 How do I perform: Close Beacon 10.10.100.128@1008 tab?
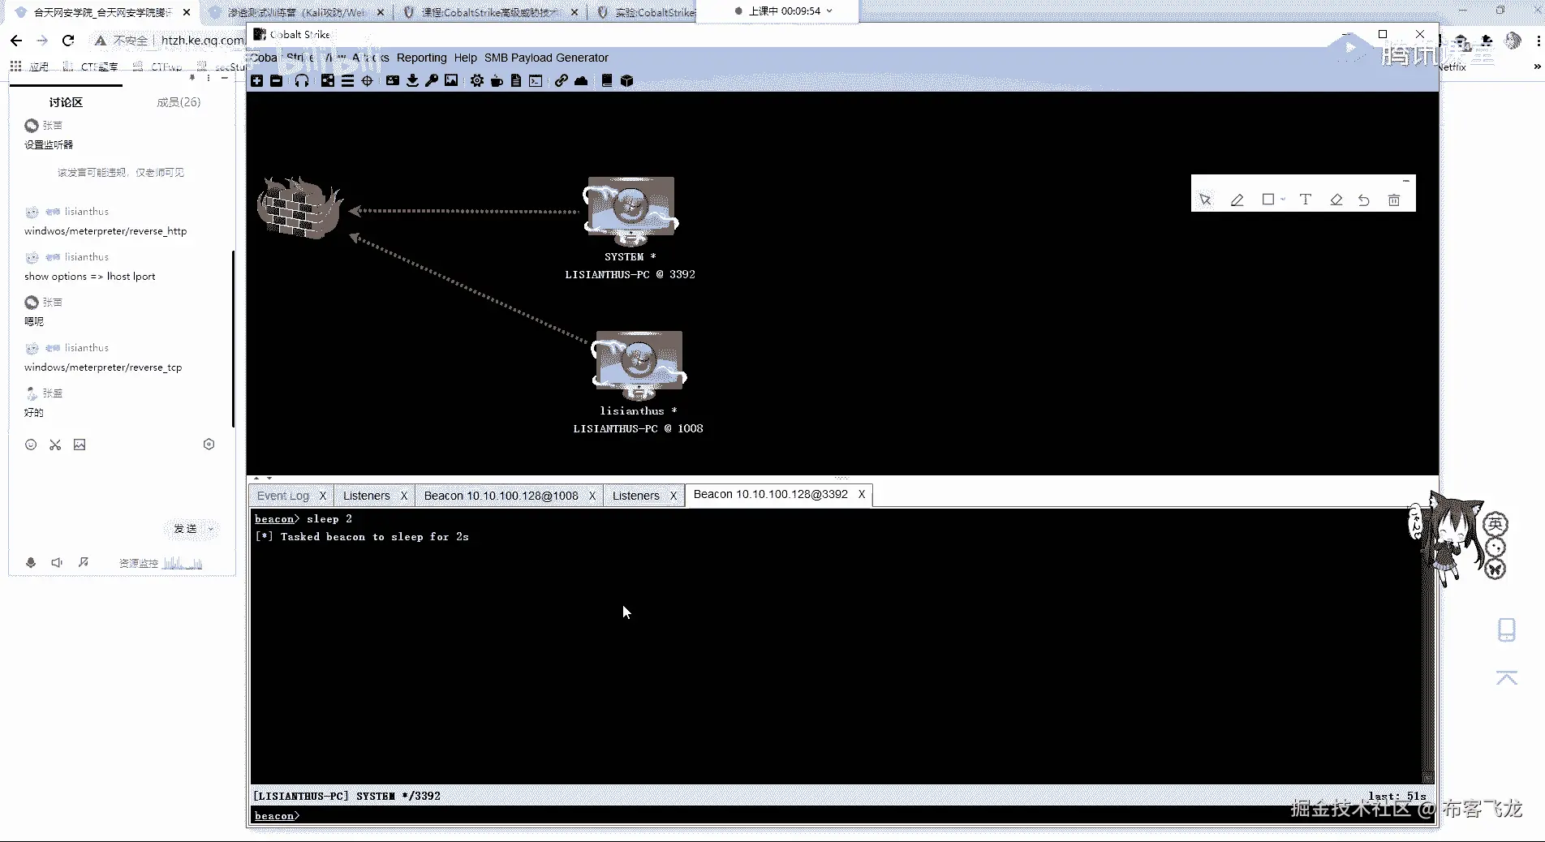tap(592, 496)
